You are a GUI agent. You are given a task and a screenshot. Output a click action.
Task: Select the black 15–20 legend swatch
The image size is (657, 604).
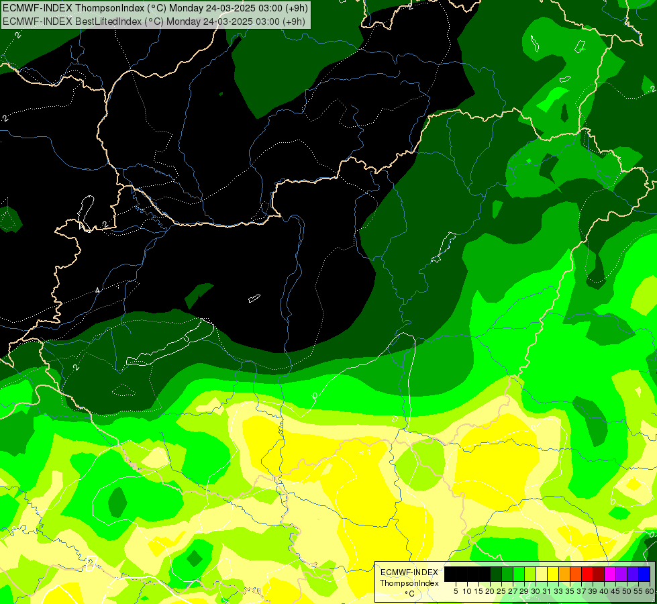coord(485,574)
